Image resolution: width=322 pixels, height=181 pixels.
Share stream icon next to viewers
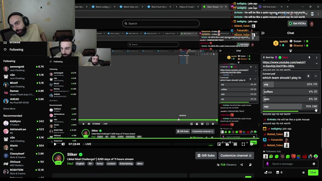click(x=242, y=165)
